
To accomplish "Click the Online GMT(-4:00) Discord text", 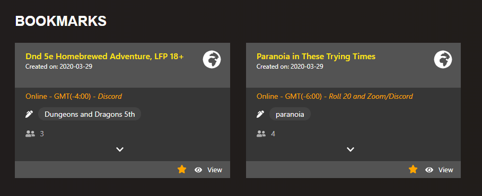I will click(x=74, y=97).
